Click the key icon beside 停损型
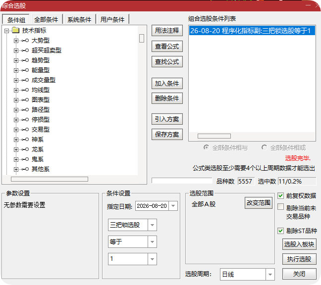This screenshot has width=321, height=285. point(25,120)
